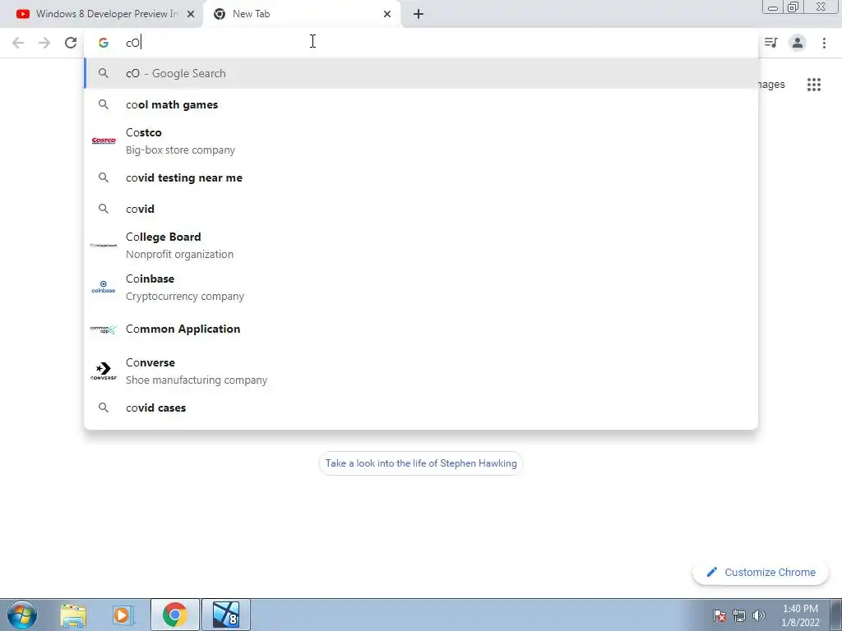Open the network tray icon
842x631 pixels.
(739, 615)
